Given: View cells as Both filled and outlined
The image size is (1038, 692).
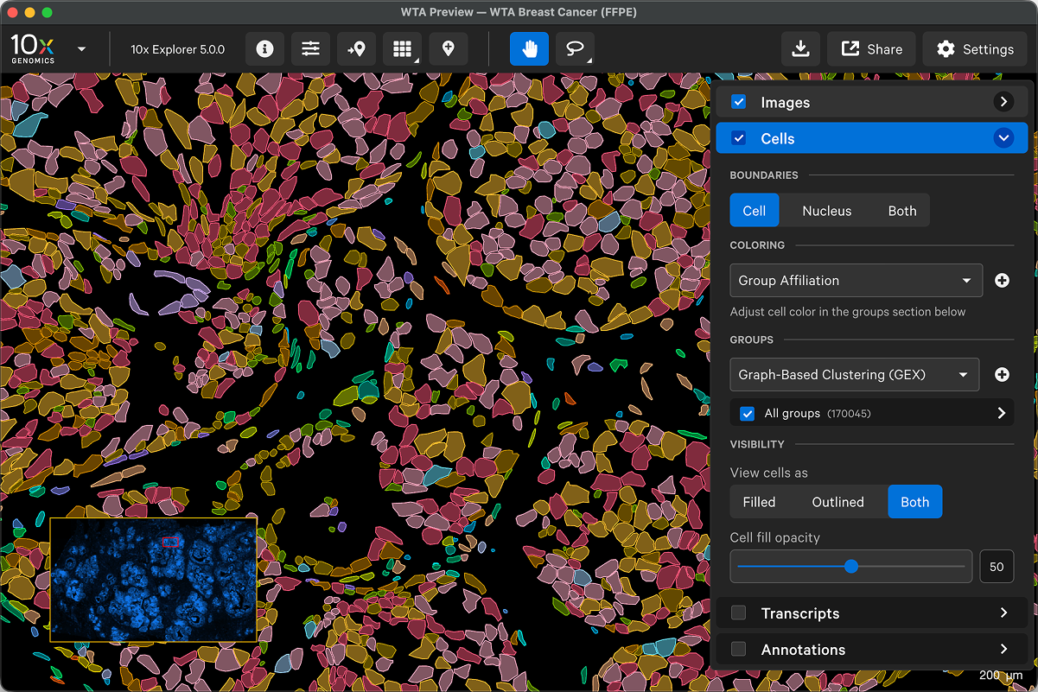Looking at the screenshot, I should 915,502.
